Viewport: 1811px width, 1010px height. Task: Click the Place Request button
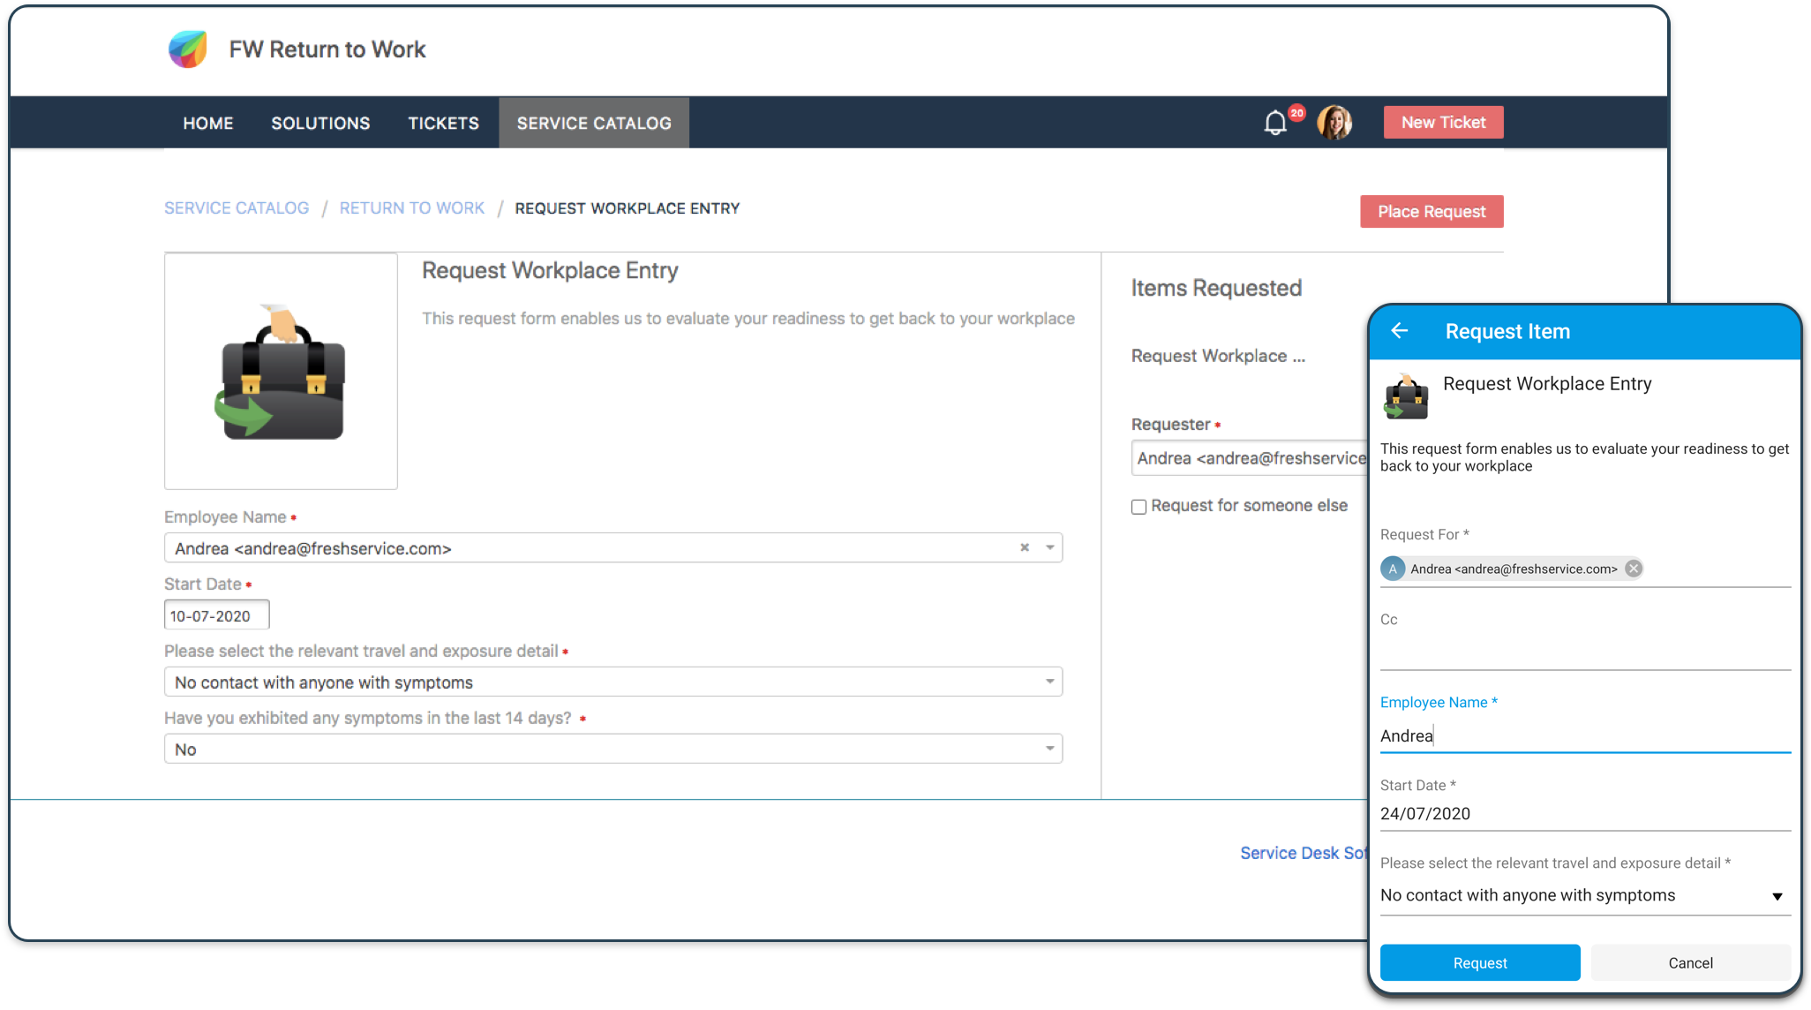[1431, 210]
